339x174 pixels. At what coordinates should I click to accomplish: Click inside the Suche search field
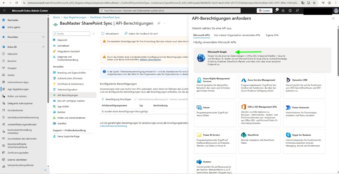coord(72,33)
